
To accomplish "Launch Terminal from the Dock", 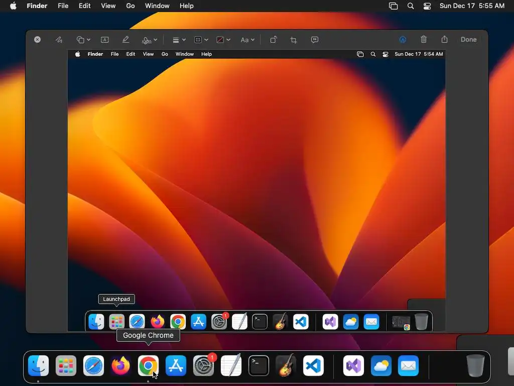I will tap(259, 366).
